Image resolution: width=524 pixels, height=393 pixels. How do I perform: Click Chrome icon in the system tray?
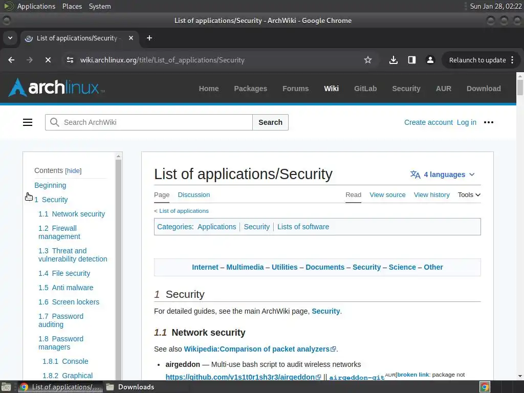tap(485, 387)
